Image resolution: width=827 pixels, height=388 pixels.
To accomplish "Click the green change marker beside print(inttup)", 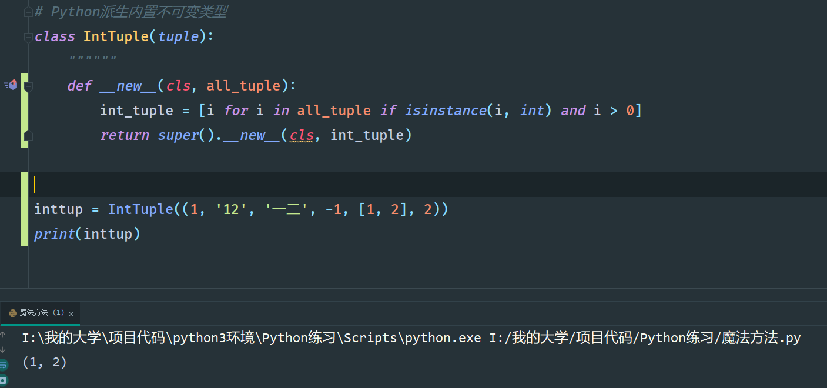I will (24, 209).
